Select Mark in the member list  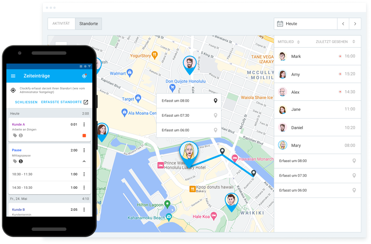coord(317,56)
